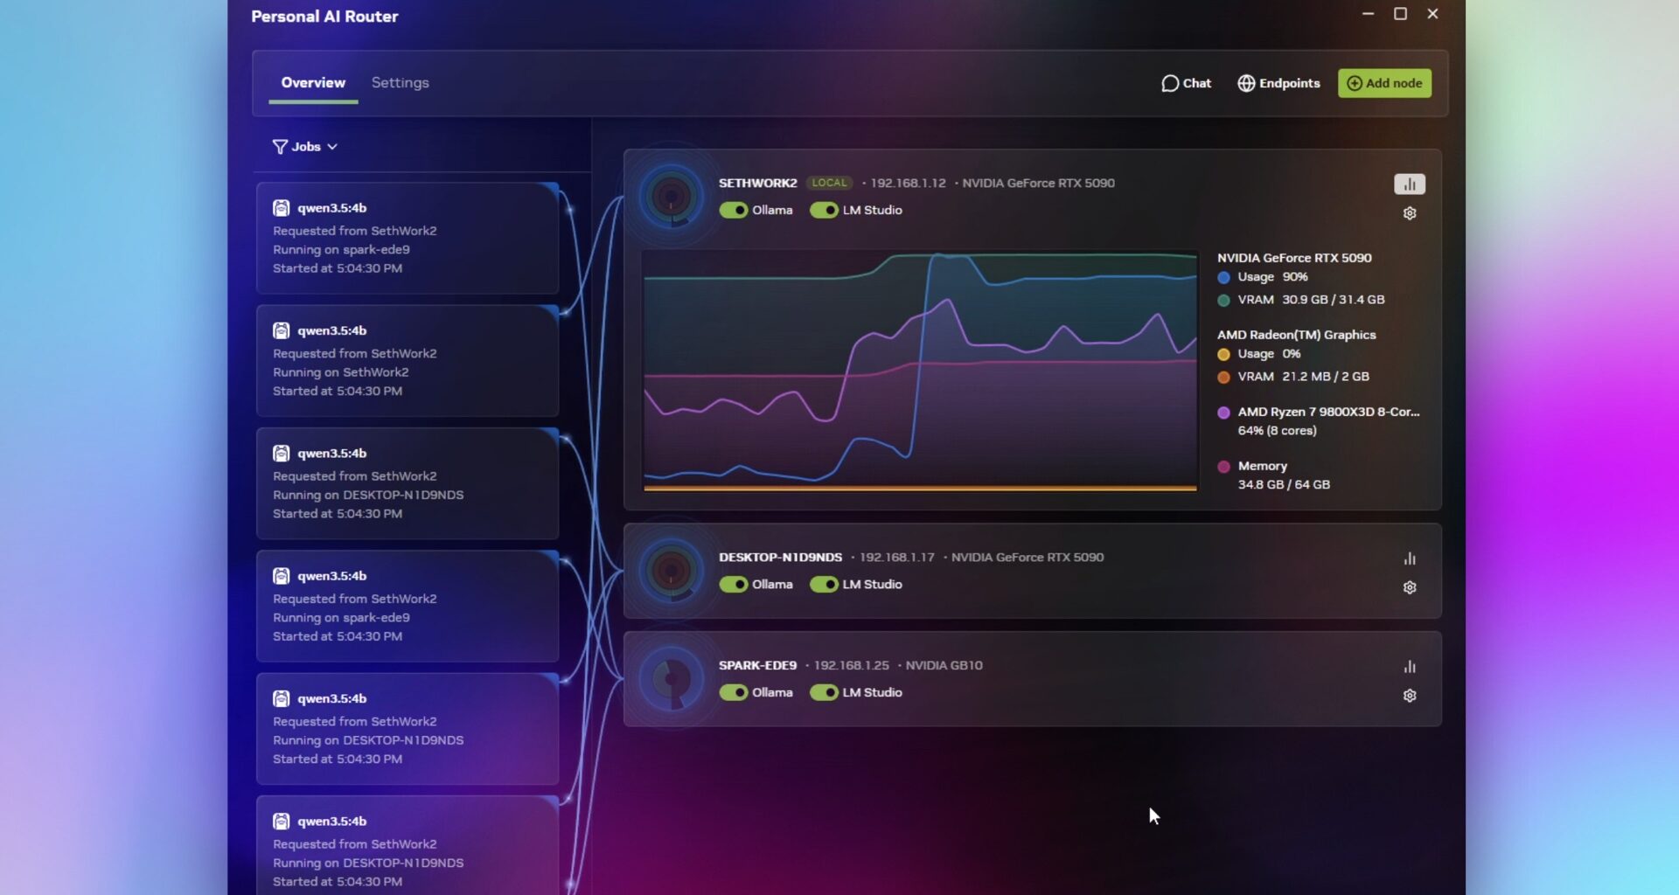Close the Personal AI Router window
1679x895 pixels.
pos(1432,14)
